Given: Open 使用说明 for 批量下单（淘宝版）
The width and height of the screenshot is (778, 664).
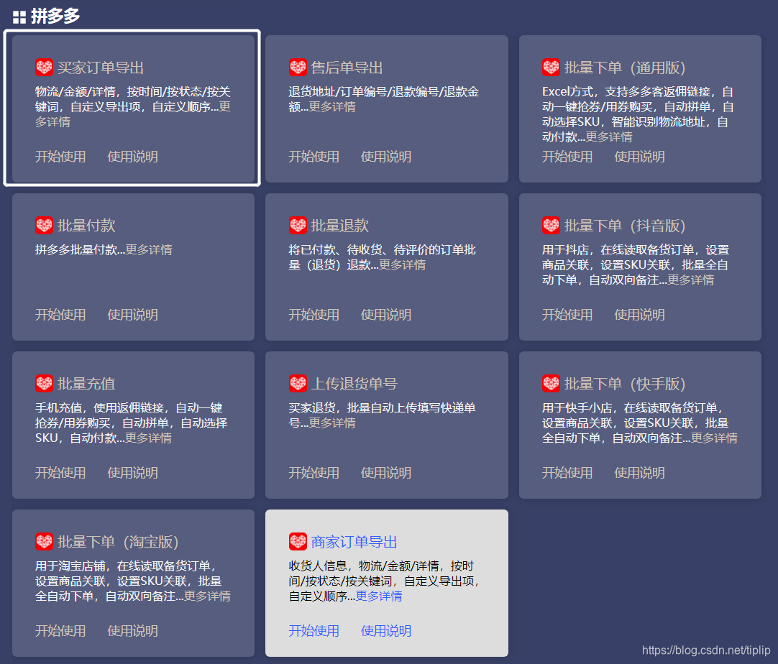Looking at the screenshot, I should (x=132, y=631).
